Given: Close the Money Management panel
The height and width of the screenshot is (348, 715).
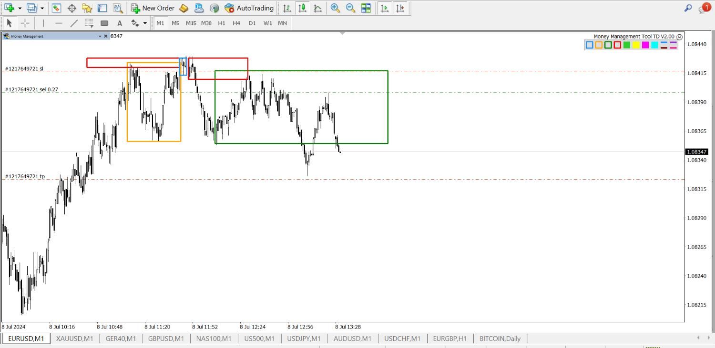Looking at the screenshot, I should (x=106, y=36).
